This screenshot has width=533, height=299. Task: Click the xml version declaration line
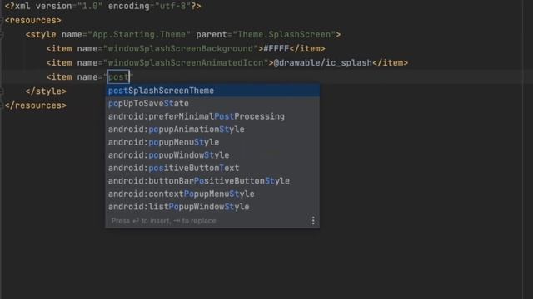[103, 6]
